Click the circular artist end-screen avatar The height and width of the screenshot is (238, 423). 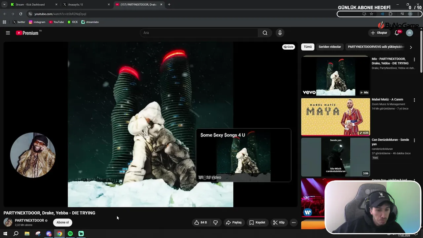(33, 155)
